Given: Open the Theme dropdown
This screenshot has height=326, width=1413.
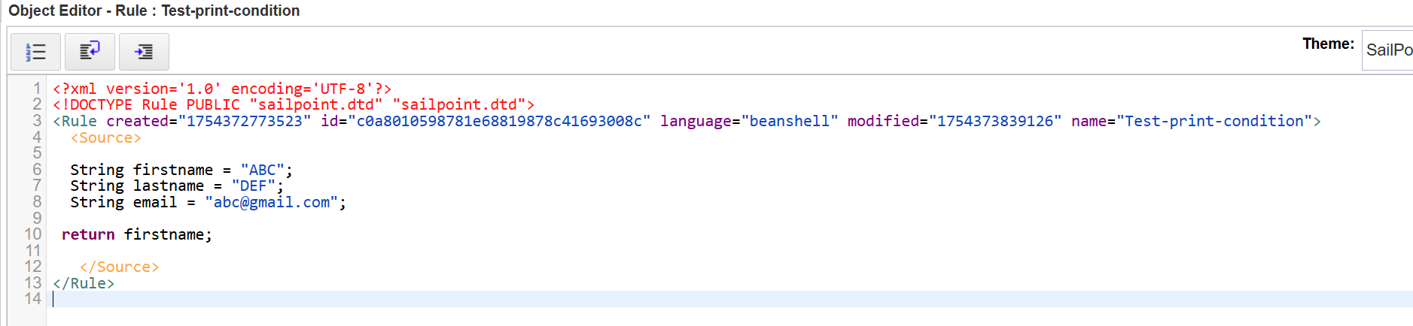Looking at the screenshot, I should point(1387,50).
